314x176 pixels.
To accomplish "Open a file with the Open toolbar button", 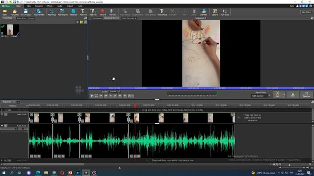I will (5, 12).
